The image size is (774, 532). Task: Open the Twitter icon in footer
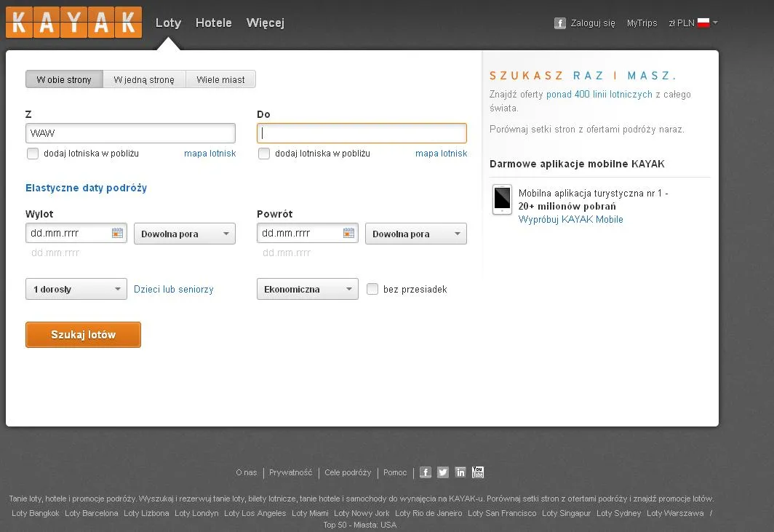[443, 472]
